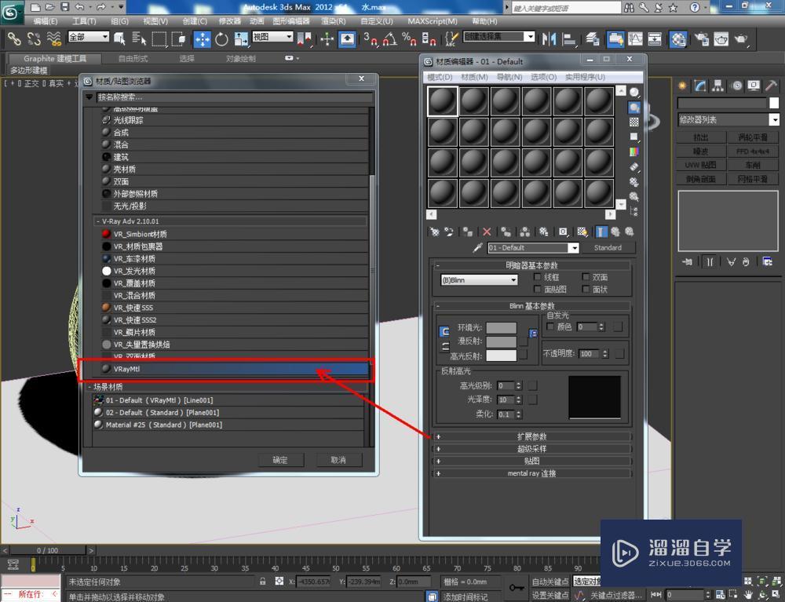Expand the mental ray 连接 rollout
Screen dimensions: 785x602
coord(531,473)
